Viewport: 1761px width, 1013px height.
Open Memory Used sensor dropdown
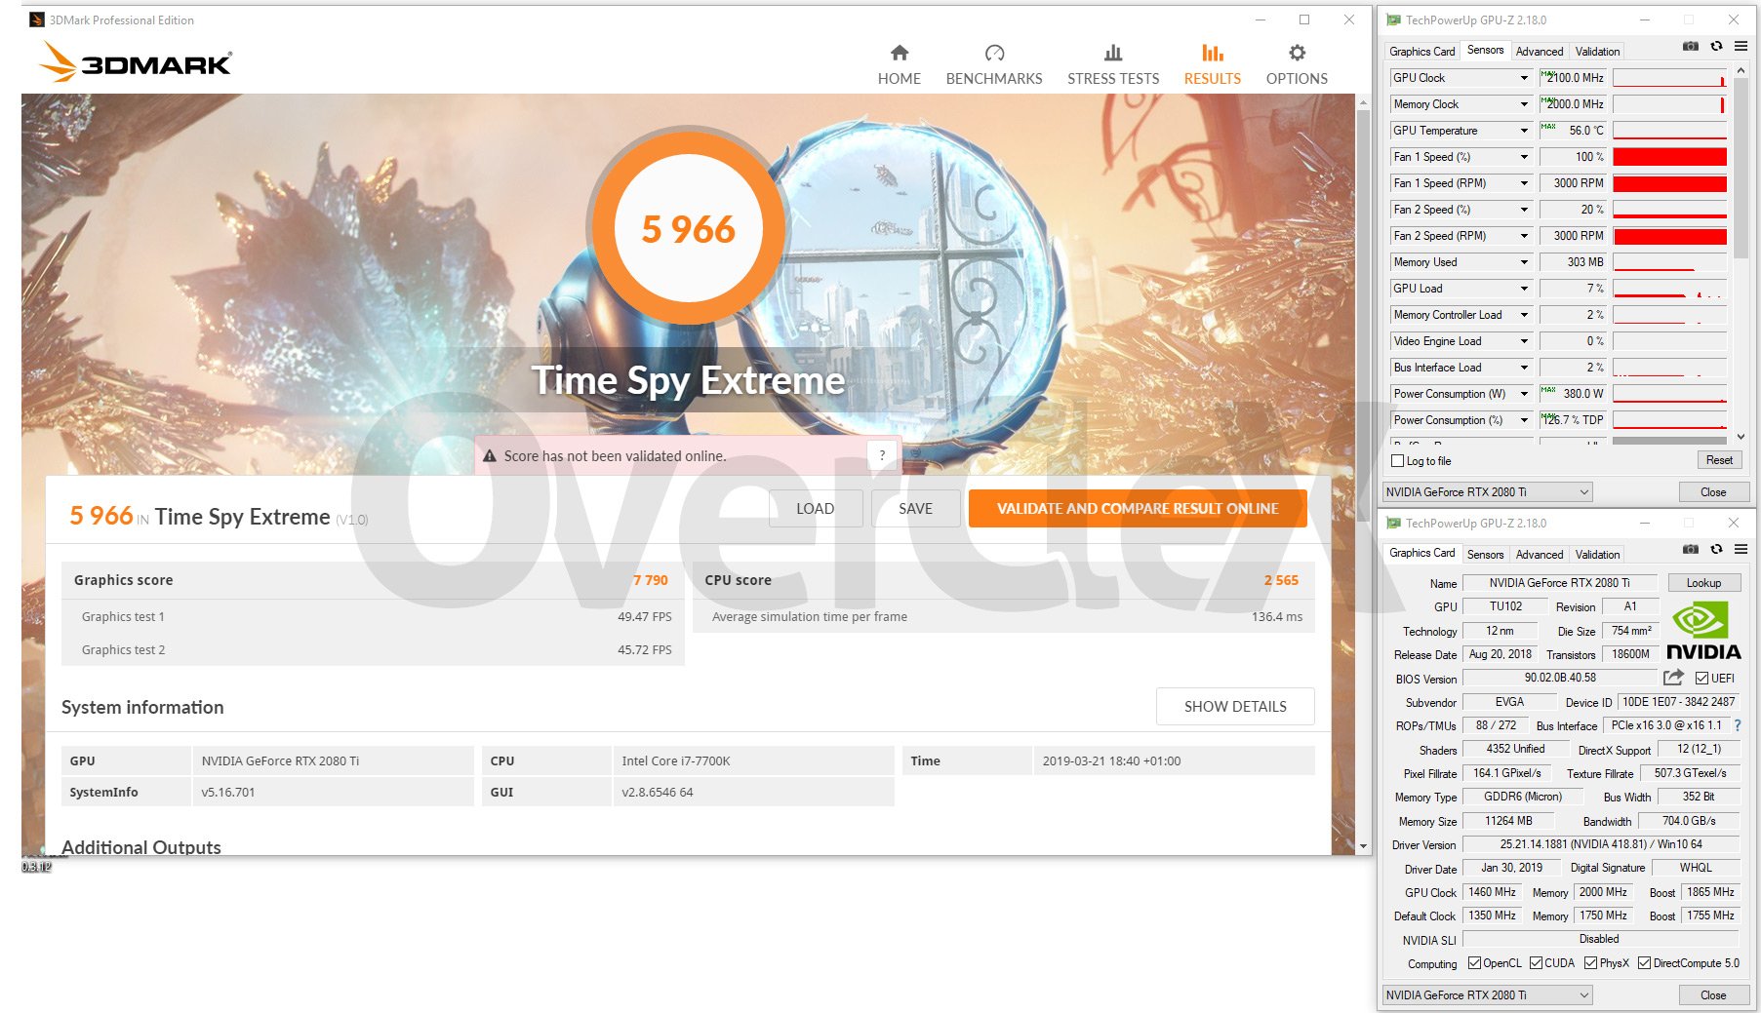coord(1524,262)
